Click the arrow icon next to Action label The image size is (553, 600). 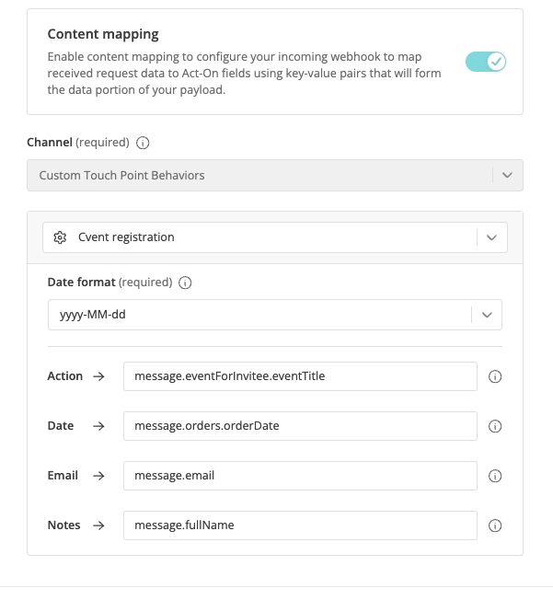coord(98,376)
